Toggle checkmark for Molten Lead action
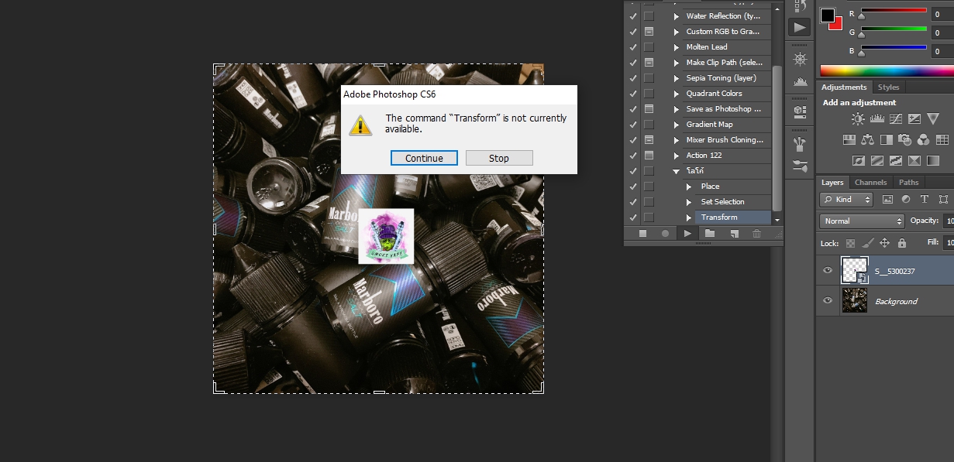The image size is (954, 462). [633, 47]
